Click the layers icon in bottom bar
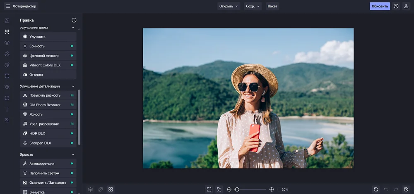This screenshot has height=194, width=414. pyautogui.click(x=90, y=189)
